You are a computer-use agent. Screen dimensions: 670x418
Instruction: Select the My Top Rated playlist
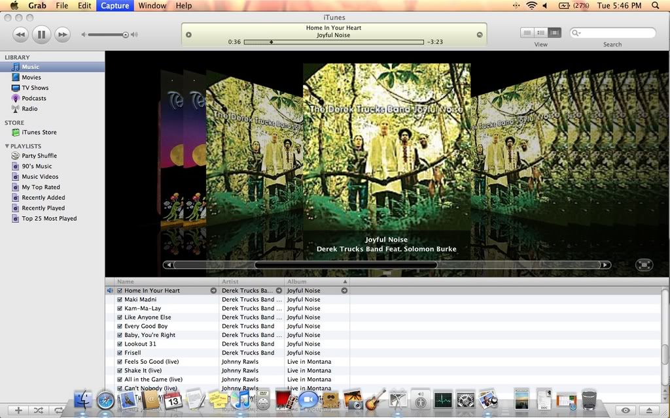[41, 187]
